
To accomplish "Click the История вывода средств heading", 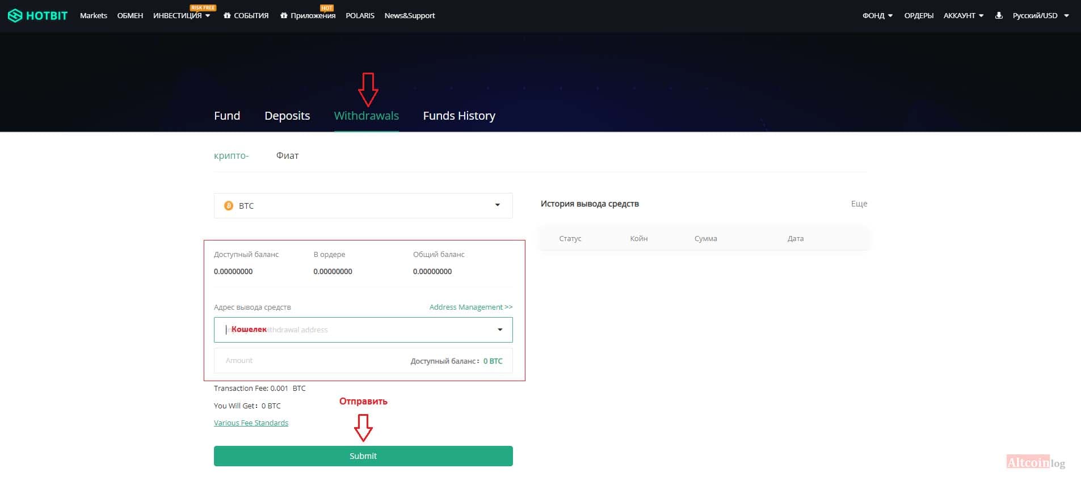I will click(x=590, y=204).
